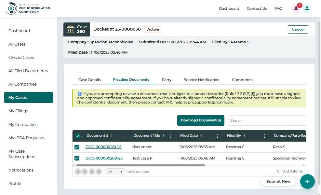Go to the previous table page
Screen dimensions: 321x195
coord(85,172)
